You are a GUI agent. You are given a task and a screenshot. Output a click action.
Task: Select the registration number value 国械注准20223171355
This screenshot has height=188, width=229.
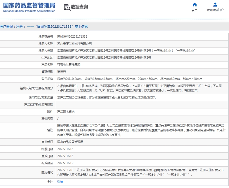(72, 36)
